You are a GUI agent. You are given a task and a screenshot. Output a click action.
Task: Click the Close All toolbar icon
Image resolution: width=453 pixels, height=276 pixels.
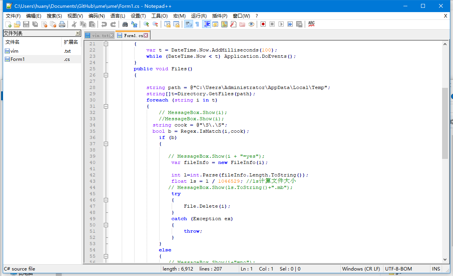point(53,24)
